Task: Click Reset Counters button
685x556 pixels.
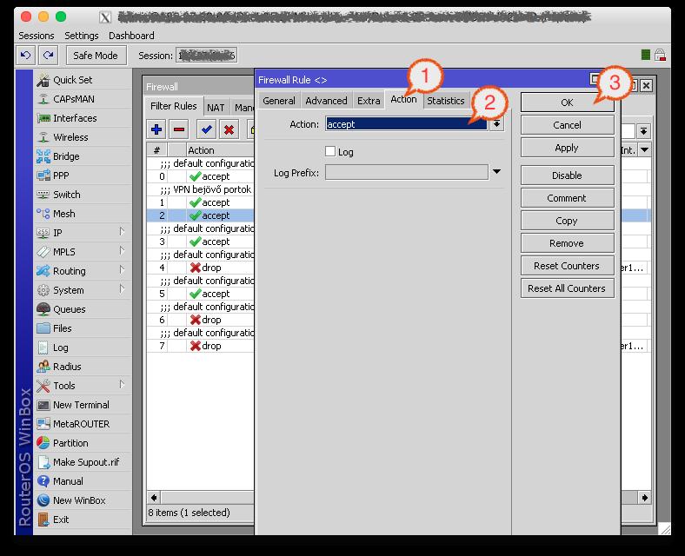Action: click(567, 266)
